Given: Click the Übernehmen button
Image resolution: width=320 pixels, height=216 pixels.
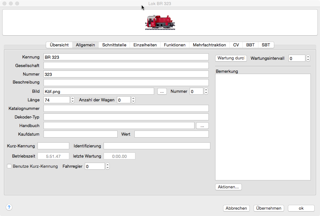Looking at the screenshot, I should pyautogui.click(x=269, y=208).
